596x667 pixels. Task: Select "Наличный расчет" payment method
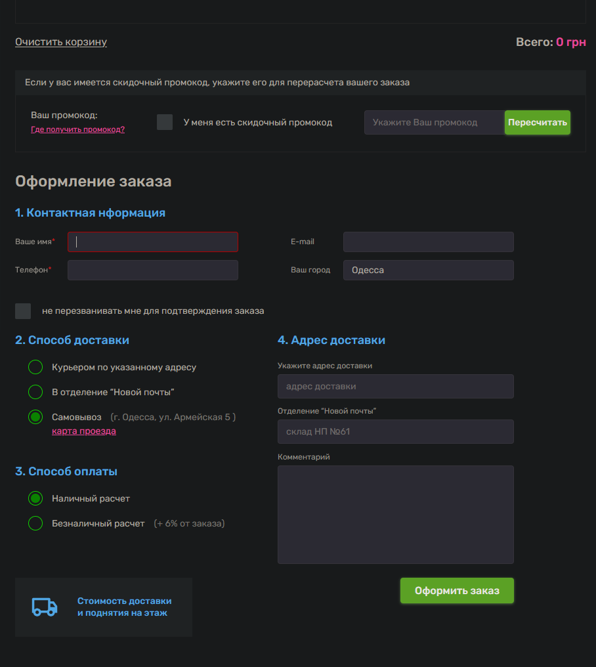[x=35, y=498]
